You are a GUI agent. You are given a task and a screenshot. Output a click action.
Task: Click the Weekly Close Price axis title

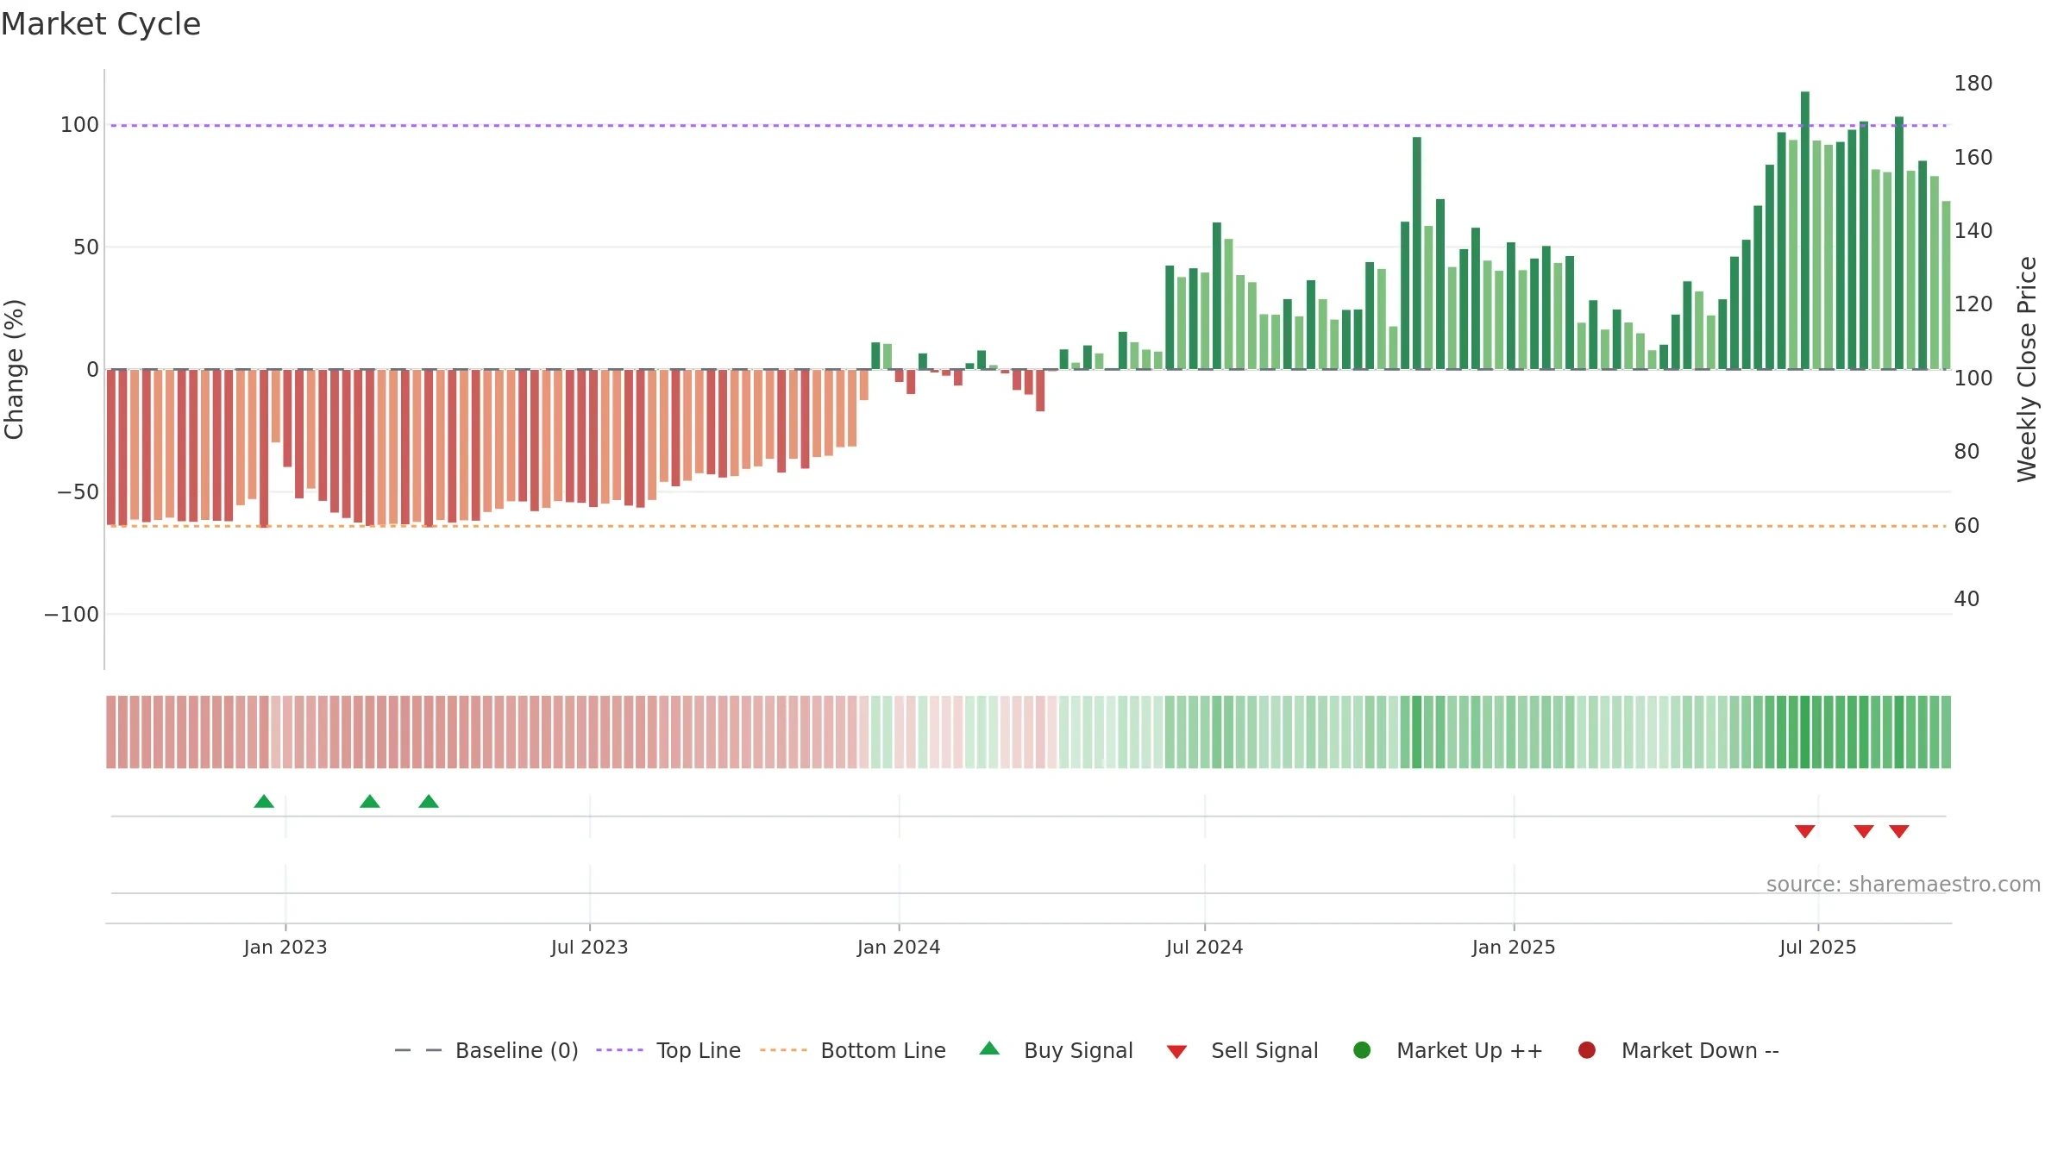click(2027, 369)
